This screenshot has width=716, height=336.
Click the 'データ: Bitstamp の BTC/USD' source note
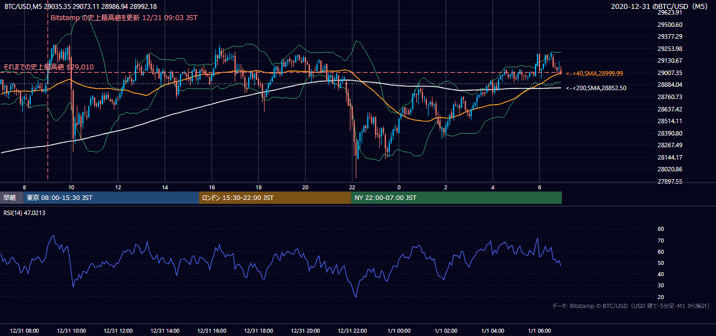tap(631, 306)
